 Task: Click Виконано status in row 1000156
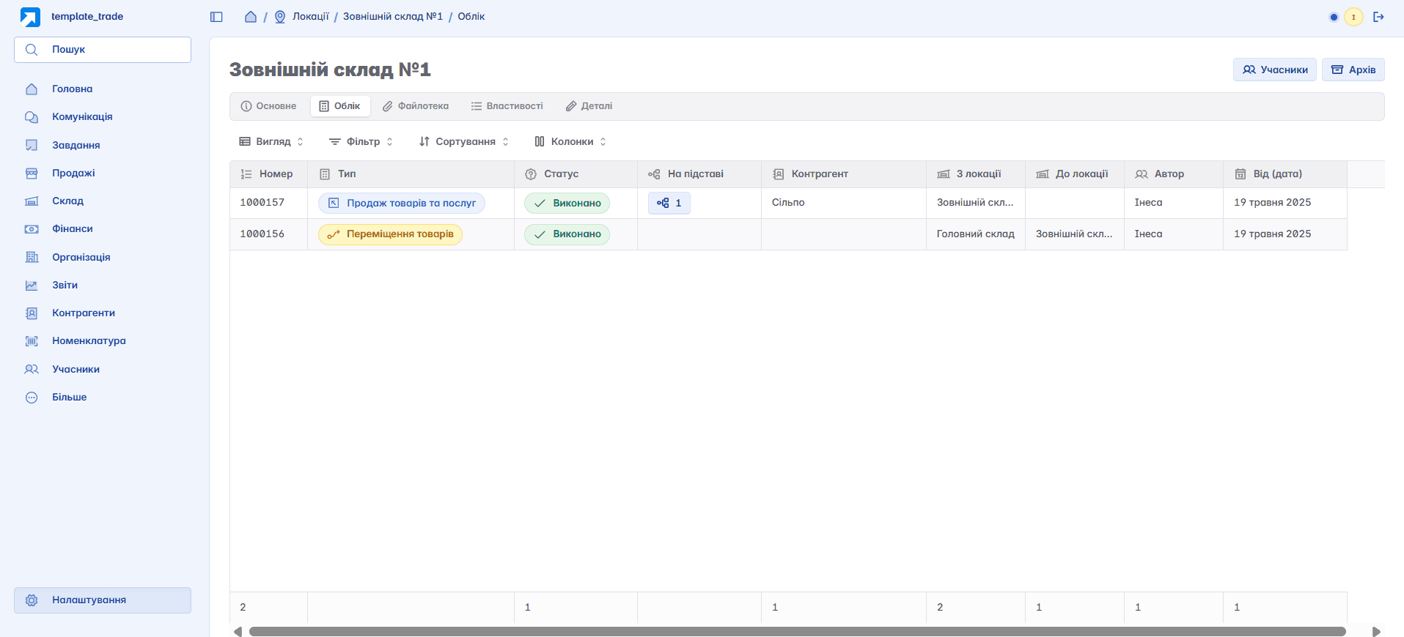[567, 234]
